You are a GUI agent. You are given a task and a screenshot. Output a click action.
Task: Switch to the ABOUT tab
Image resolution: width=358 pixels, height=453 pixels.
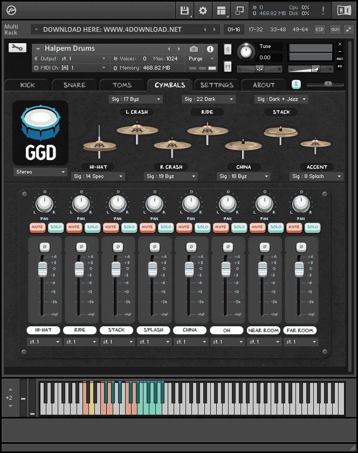tap(264, 85)
